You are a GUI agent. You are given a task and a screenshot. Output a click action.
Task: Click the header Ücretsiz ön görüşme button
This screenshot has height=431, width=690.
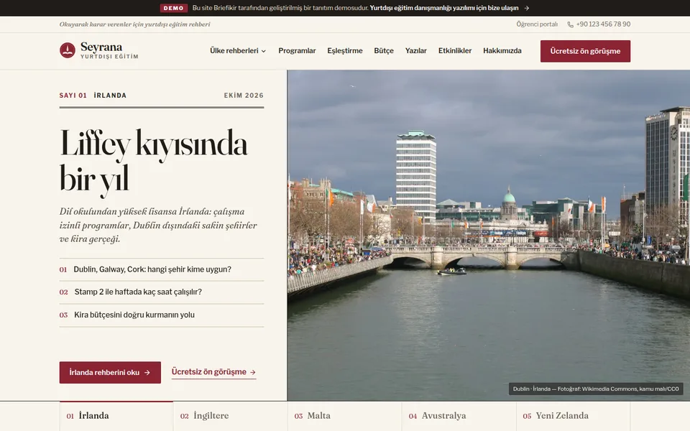(x=585, y=51)
